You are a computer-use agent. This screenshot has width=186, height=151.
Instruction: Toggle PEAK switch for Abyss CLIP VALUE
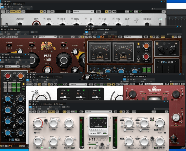tap(99, 133)
